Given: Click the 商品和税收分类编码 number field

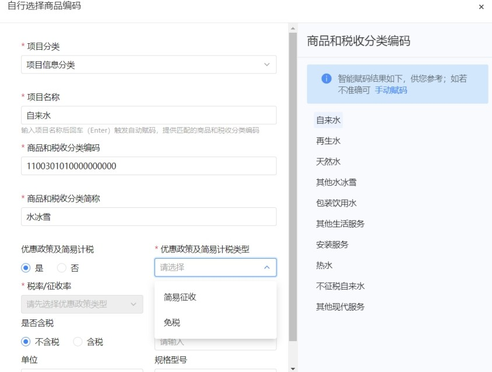Looking at the screenshot, I should pos(149,166).
